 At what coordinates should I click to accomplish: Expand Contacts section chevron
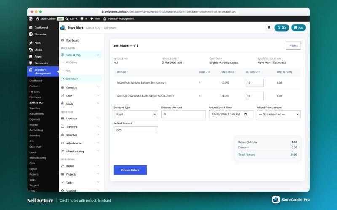[98, 87]
